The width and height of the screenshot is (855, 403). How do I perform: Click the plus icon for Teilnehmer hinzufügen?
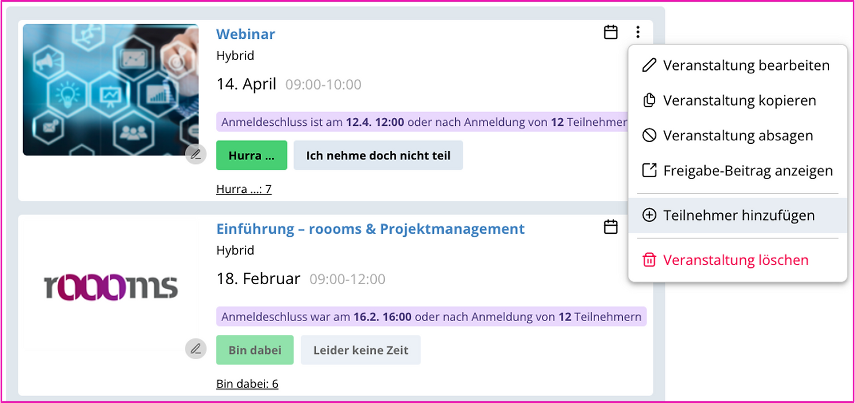[649, 215]
